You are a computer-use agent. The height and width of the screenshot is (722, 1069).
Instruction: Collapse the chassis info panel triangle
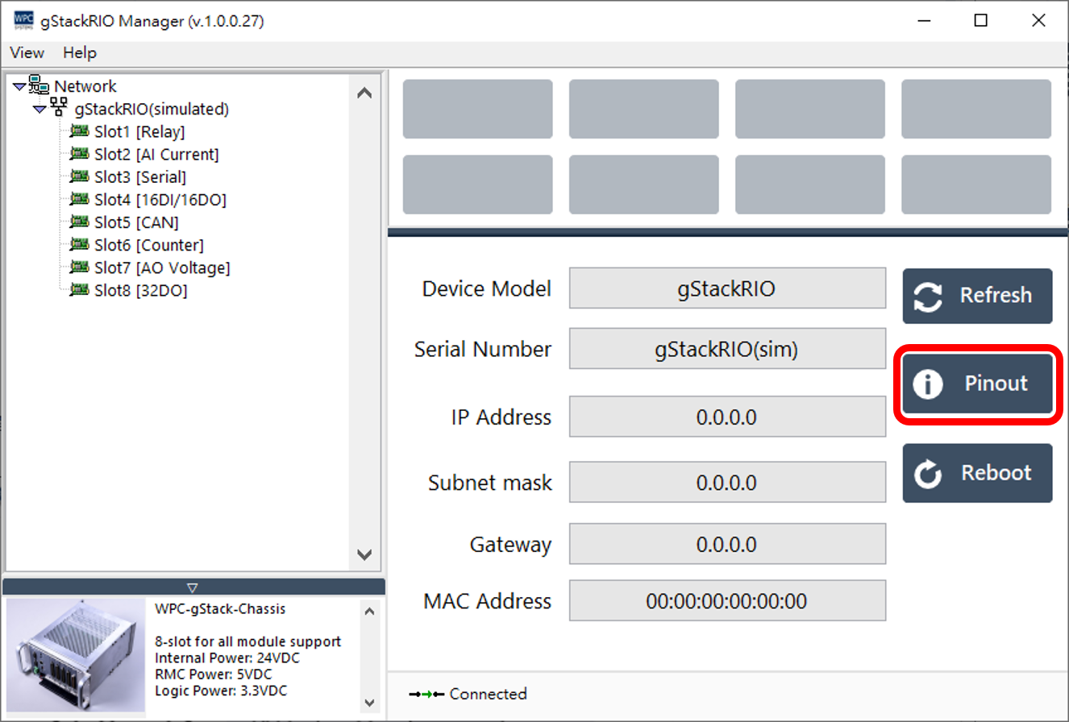192,587
